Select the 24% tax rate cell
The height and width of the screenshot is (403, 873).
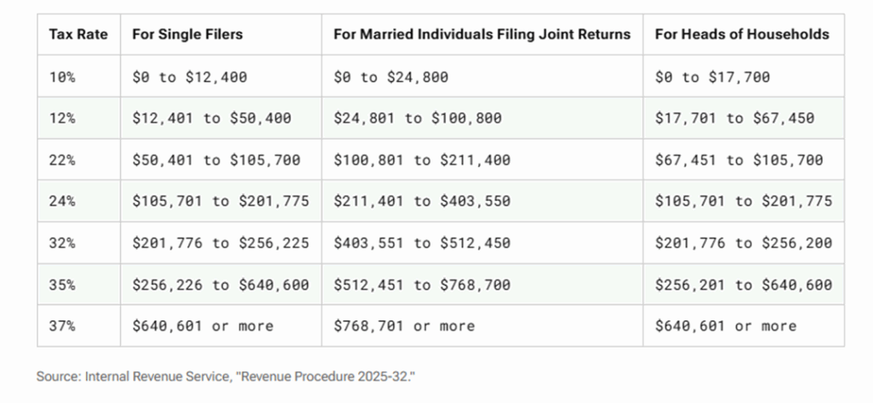tap(62, 202)
